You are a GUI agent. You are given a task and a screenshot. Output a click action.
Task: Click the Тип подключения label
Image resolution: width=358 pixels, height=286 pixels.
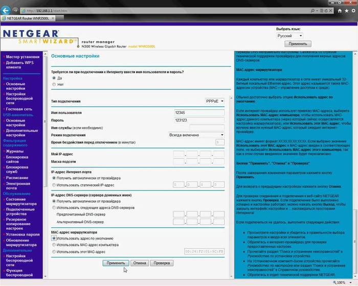tap(66, 101)
